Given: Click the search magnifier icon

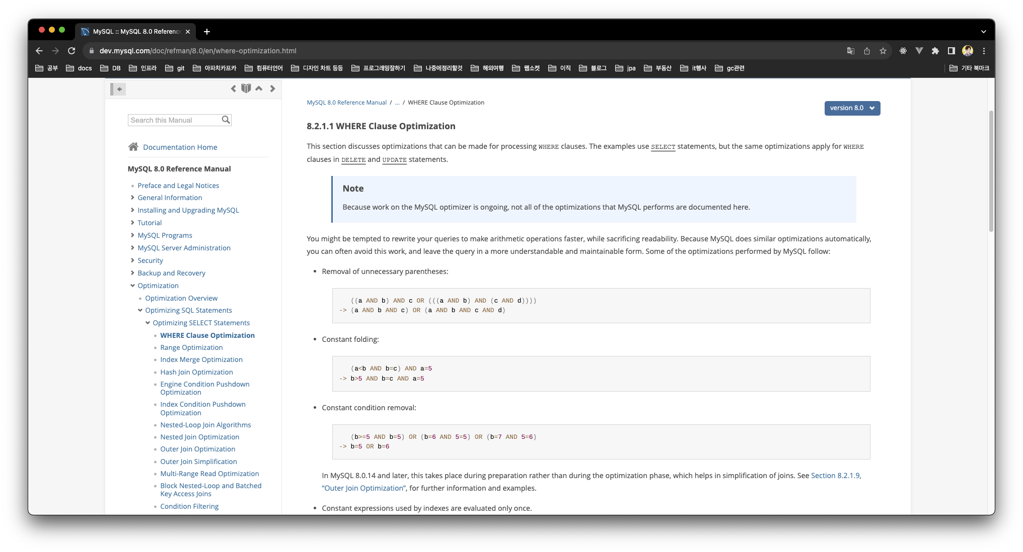Looking at the screenshot, I should tap(226, 120).
